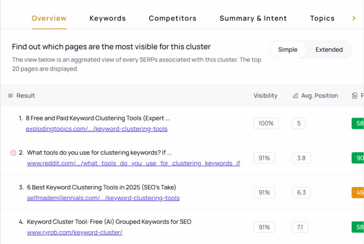Expand more tabs with the orange chevron
Viewport: 364px width, 244px height.
354,18
